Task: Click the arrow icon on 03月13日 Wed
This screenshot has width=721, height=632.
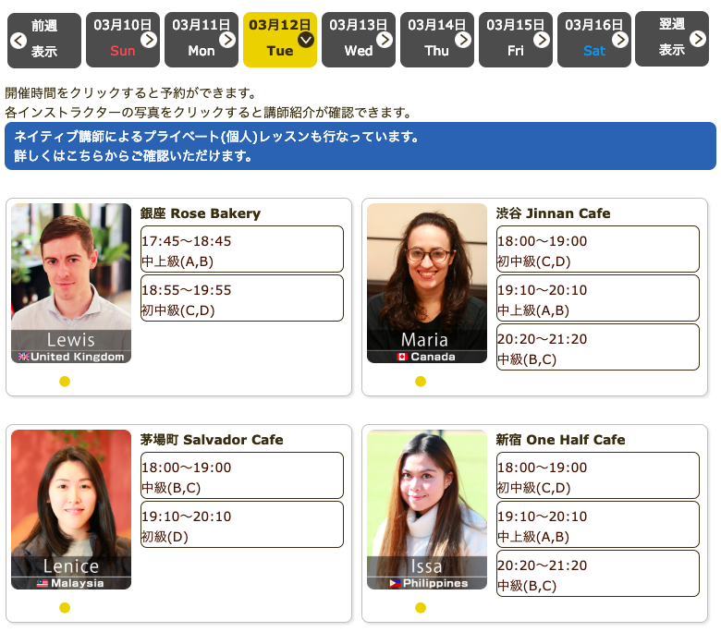Action: (385, 40)
